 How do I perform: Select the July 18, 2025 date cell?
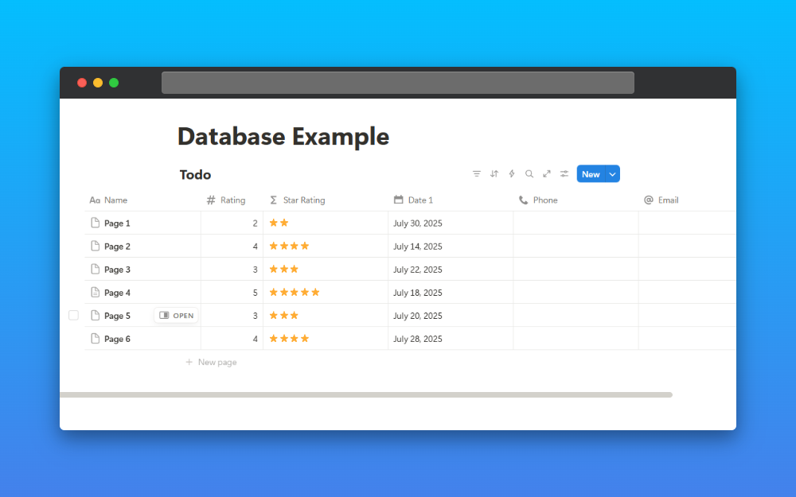click(x=451, y=293)
